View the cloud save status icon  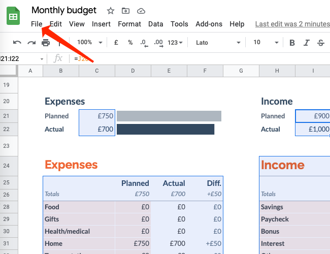point(141,11)
